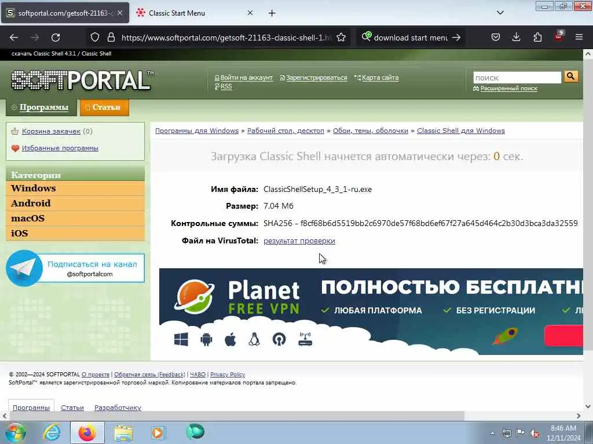
Task: Open the Статьи orange tab
Action: tap(104, 108)
